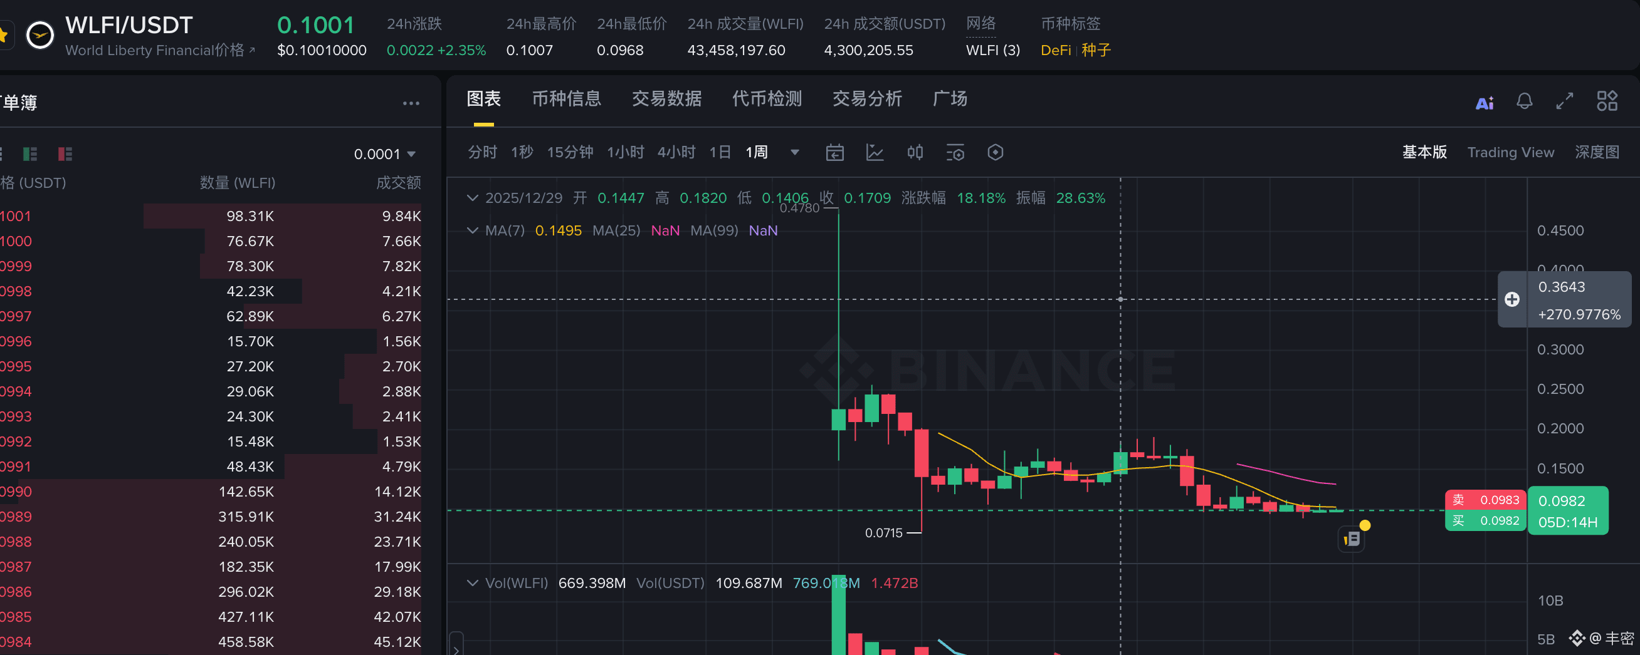Switch to 基本版 chart mode

click(x=1425, y=153)
